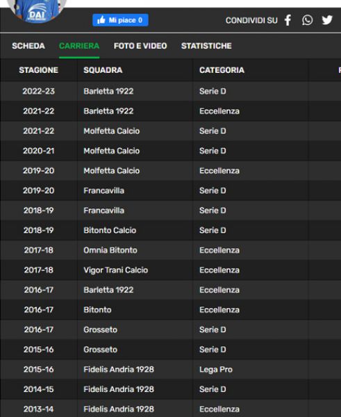Go to the Statistiche tab

click(206, 46)
